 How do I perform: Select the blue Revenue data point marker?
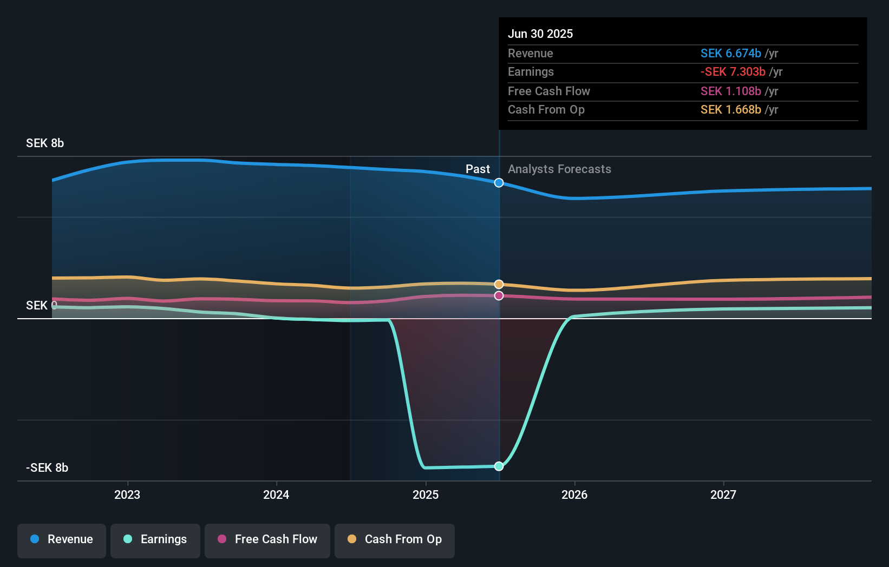[x=498, y=183]
